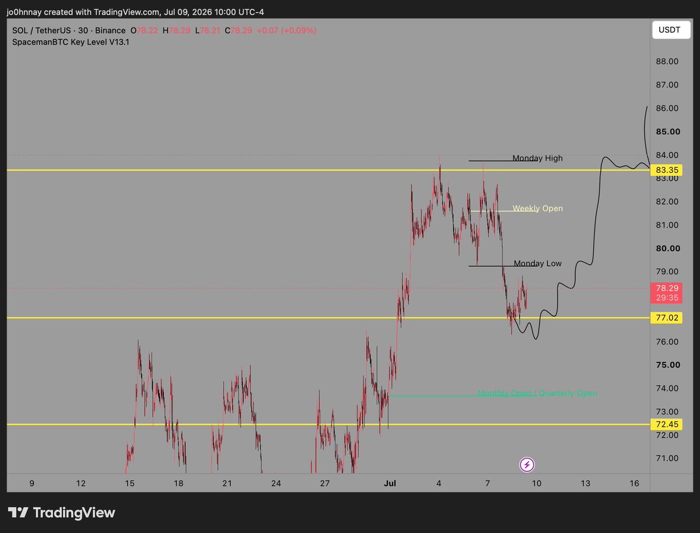Image resolution: width=700 pixels, height=533 pixels.
Task: Click the 13 date on time axis
Action: (585, 483)
